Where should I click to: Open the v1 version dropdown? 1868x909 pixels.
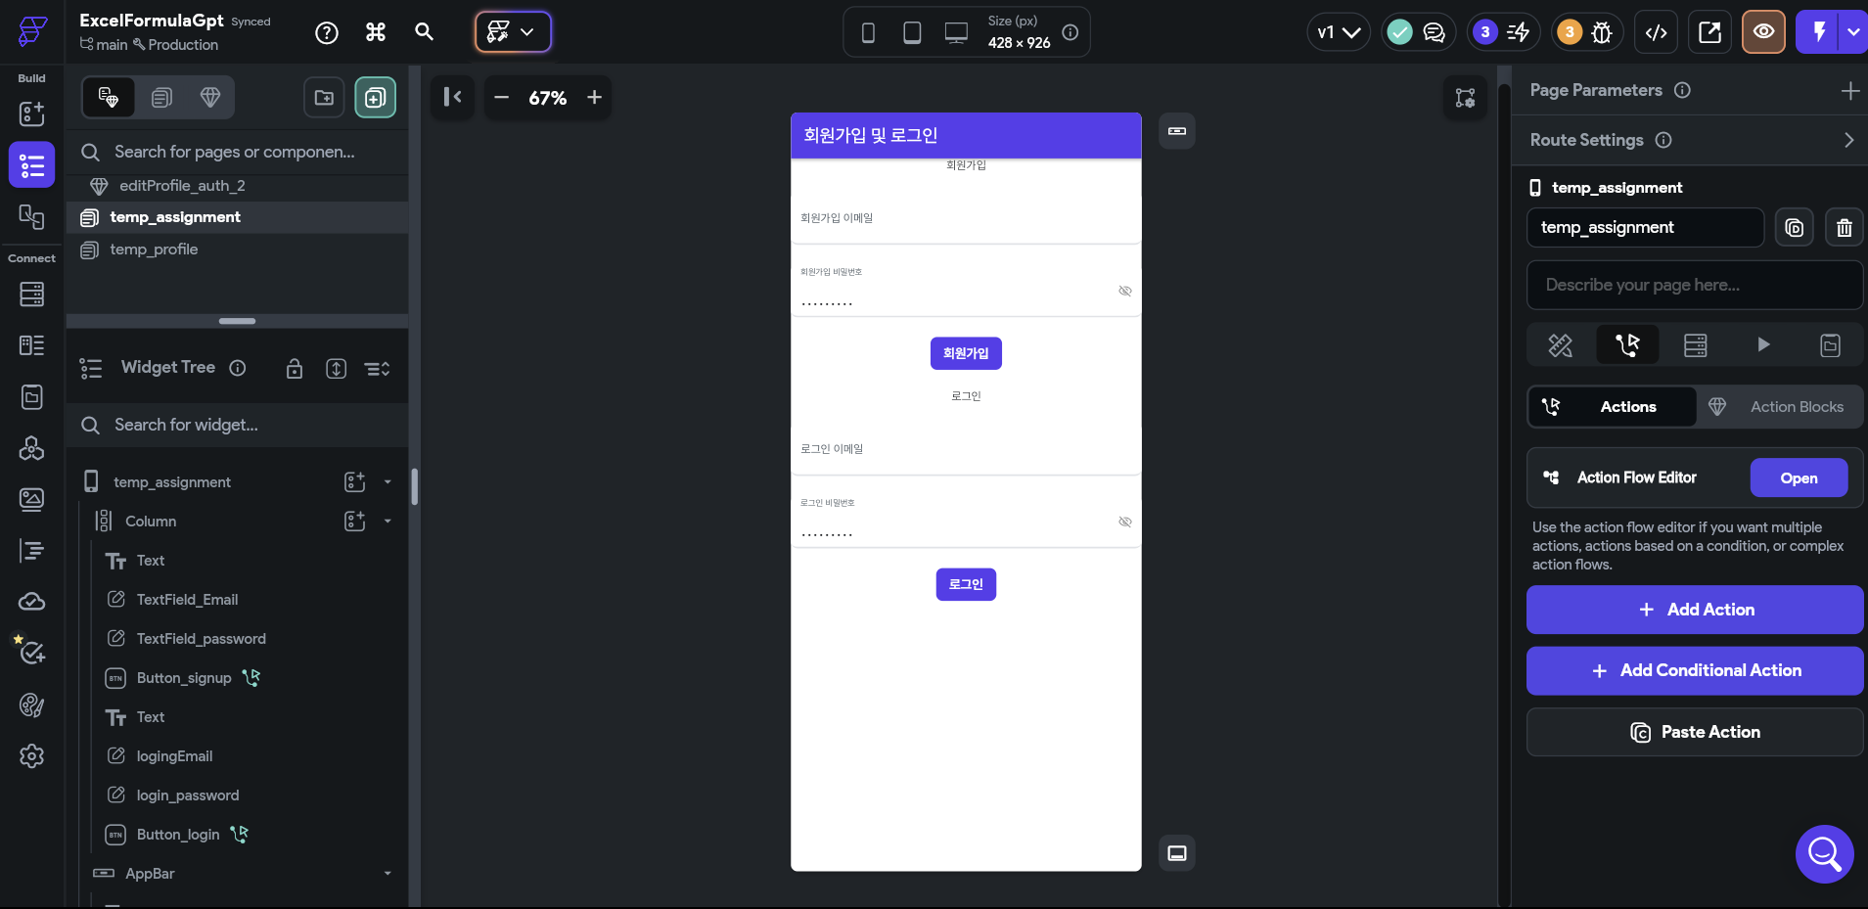coord(1339,32)
